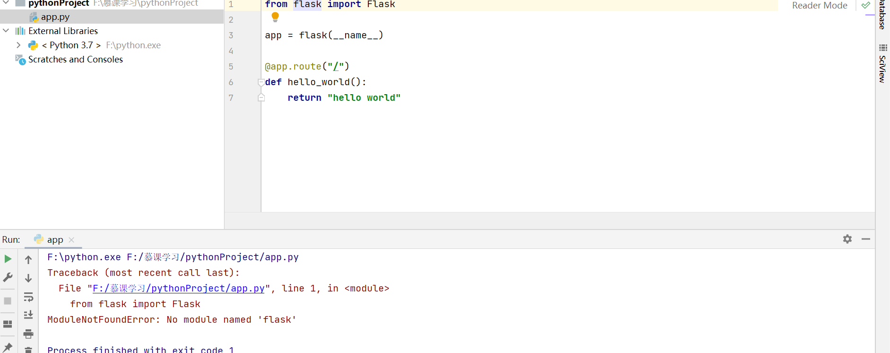Collapse the External Libraries node chevron

click(6, 31)
